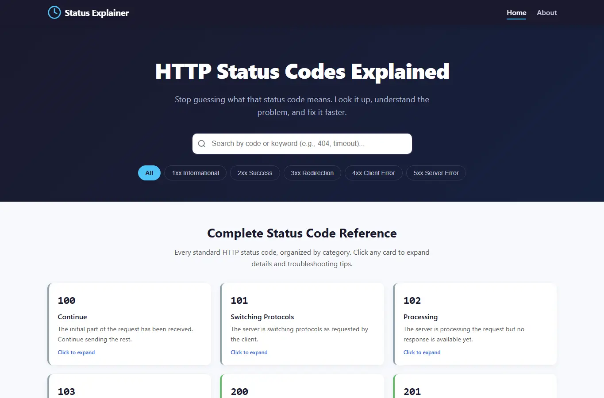Click the Status Explainer clock logo icon
Image resolution: width=604 pixels, height=398 pixels.
(54, 12)
